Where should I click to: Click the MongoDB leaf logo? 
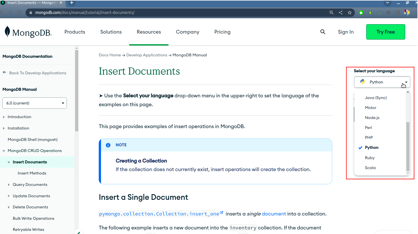coord(7,32)
